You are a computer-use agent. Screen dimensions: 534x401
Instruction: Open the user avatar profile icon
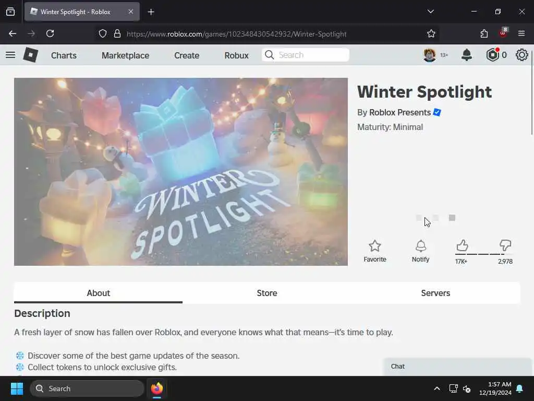click(x=430, y=55)
